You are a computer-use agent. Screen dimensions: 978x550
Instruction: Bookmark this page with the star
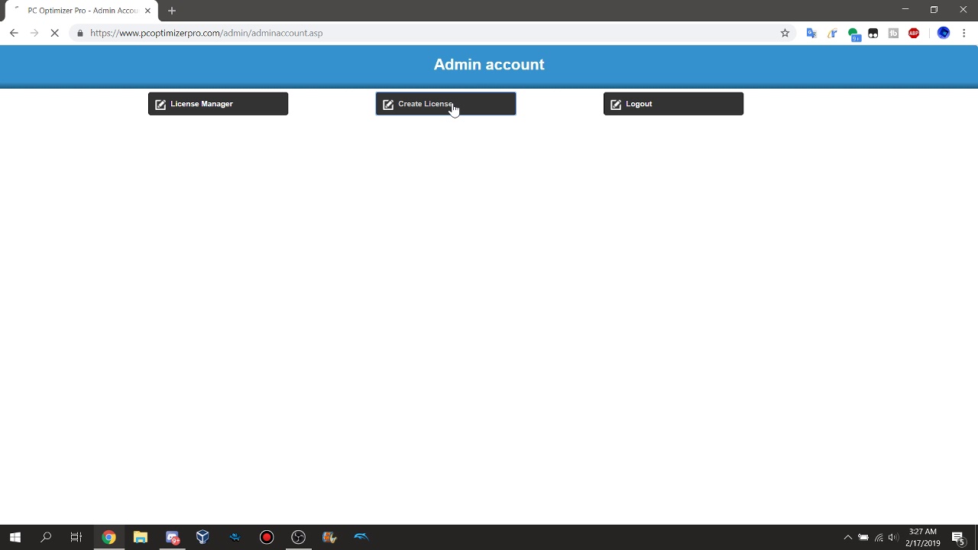[785, 33]
